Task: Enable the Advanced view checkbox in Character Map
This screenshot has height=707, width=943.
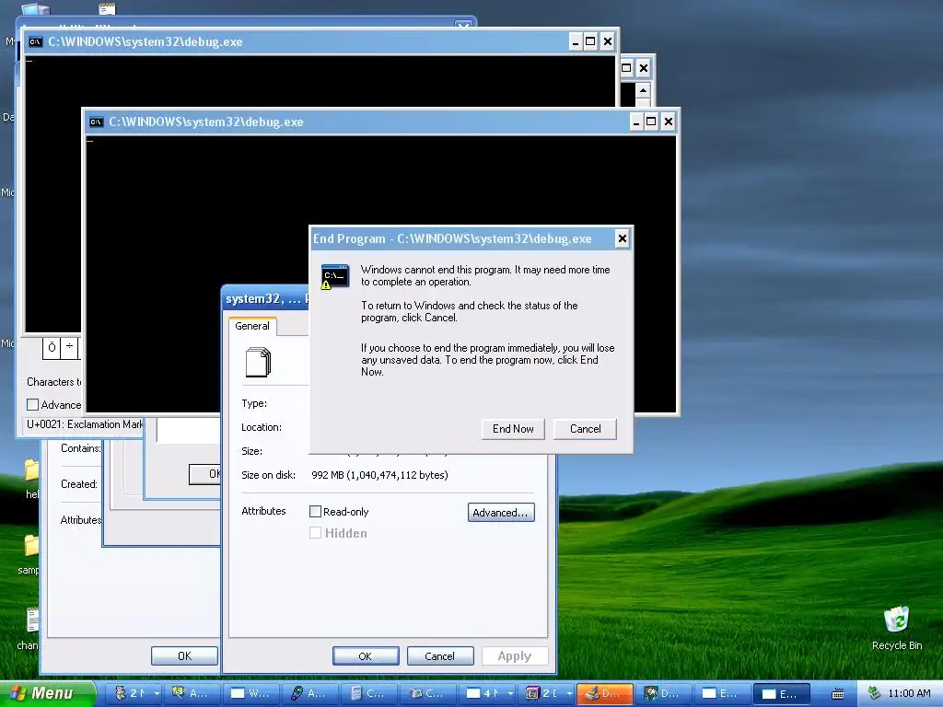Action: point(32,405)
